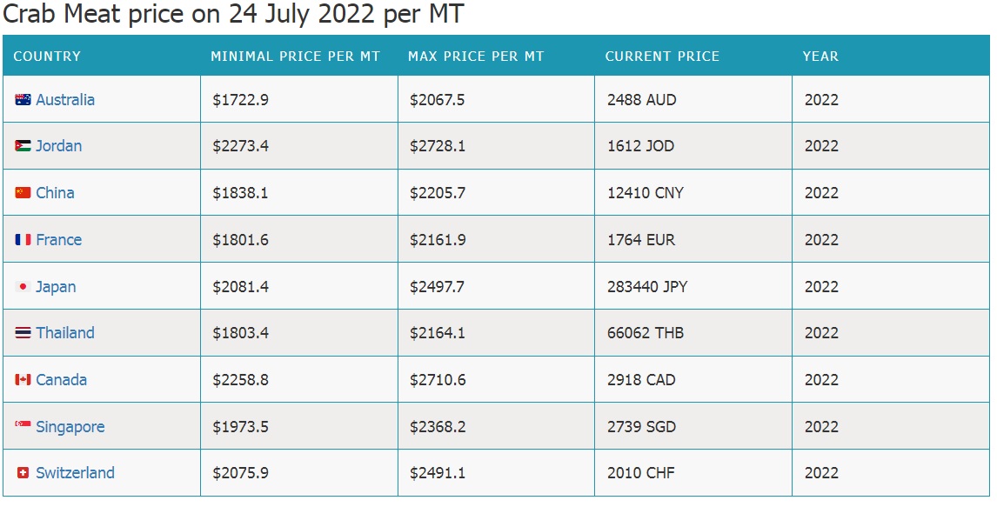997x507 pixels.
Task: Select the Current Price column header
Action: [x=662, y=57]
